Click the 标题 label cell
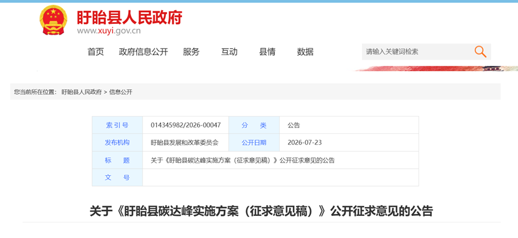Image resolution: width=518 pixels, height=238 pixels. click(x=117, y=160)
